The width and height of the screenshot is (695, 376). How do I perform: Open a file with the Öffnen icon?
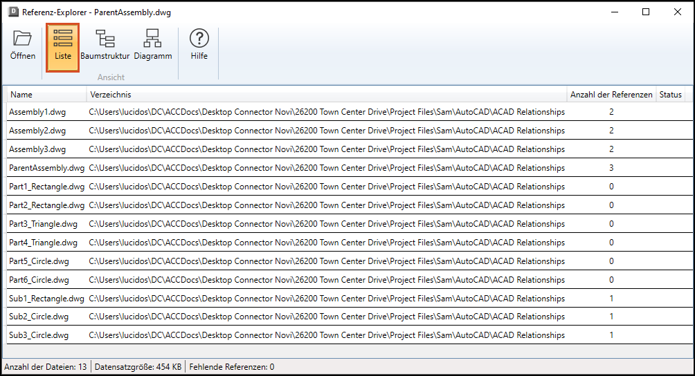tap(23, 46)
